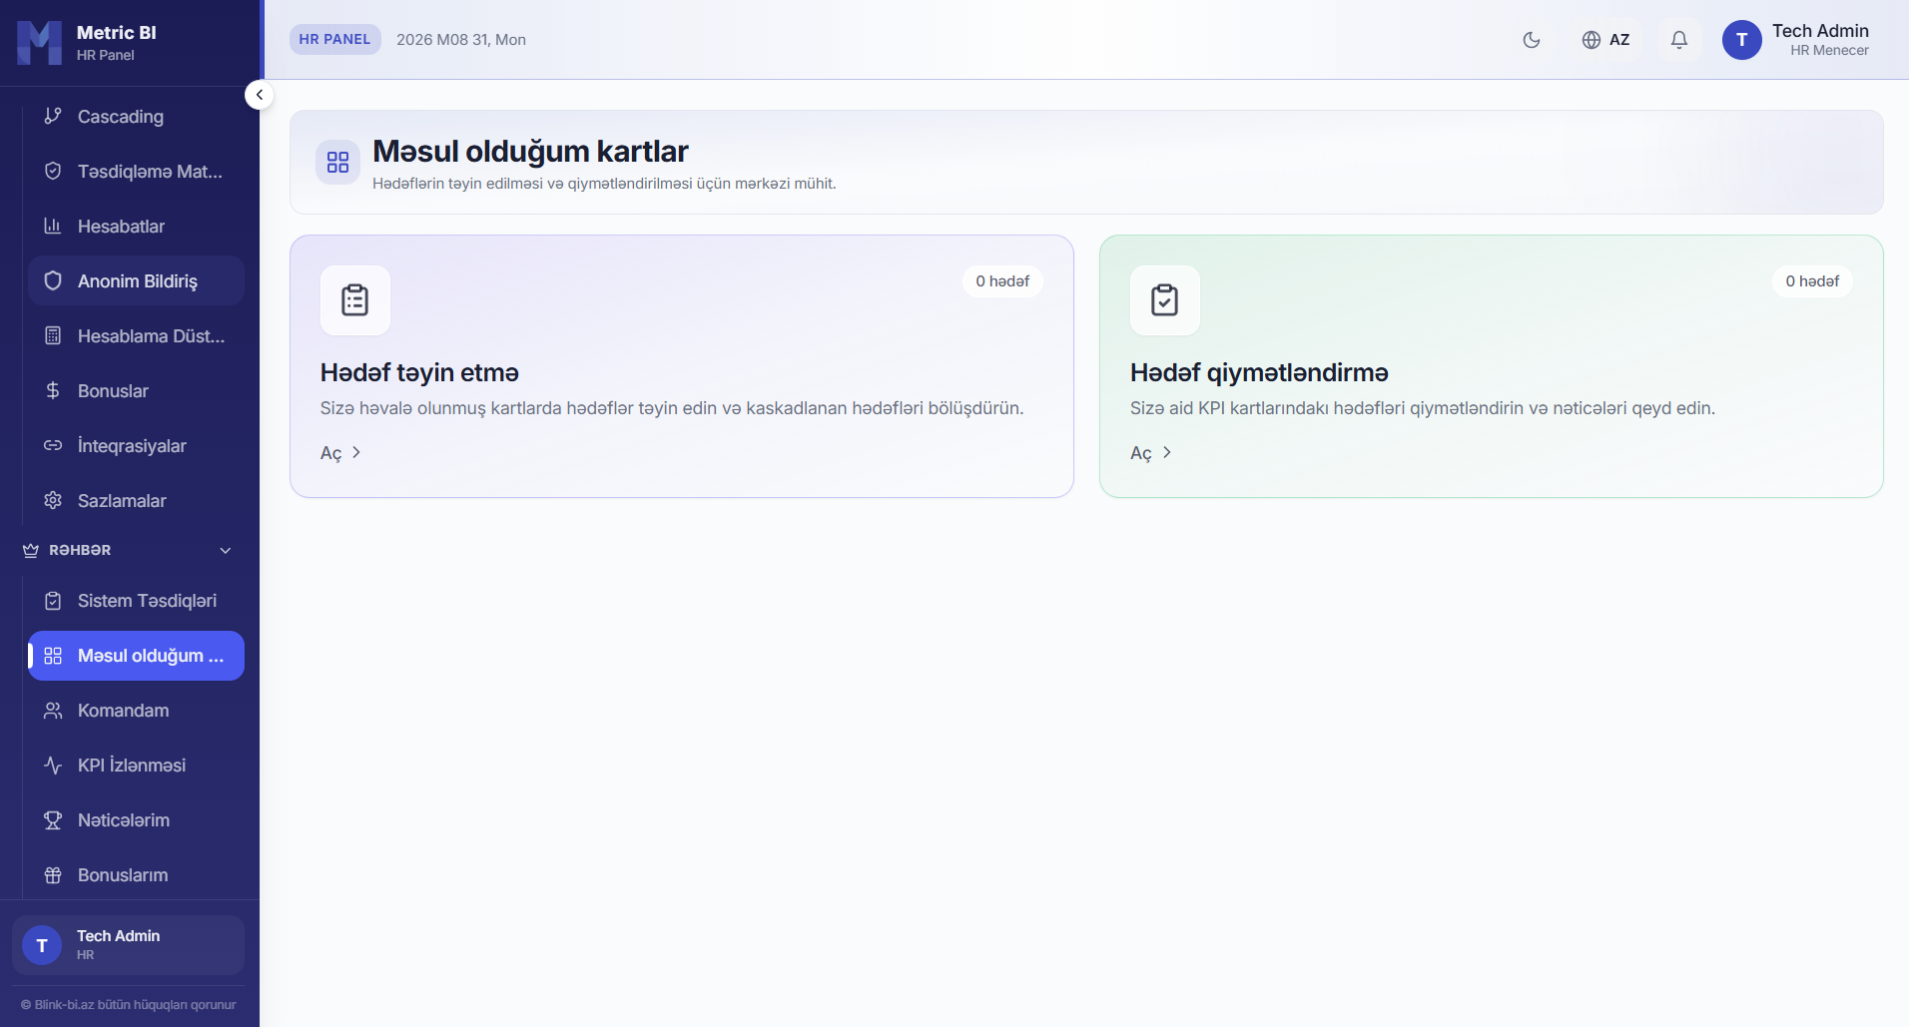Open Aç link under Hədəf qiymətləndirmə
This screenshot has height=1027, width=1909.
pyautogui.click(x=1150, y=453)
